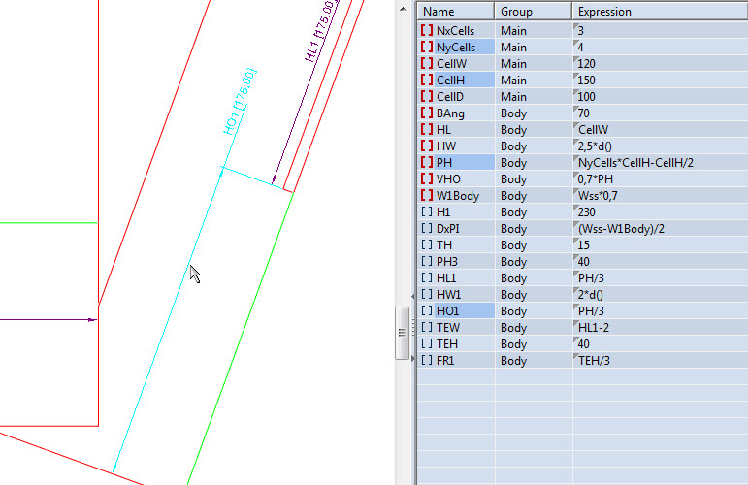
Task: Click the black bracket icon beside H1
Action: (427, 212)
